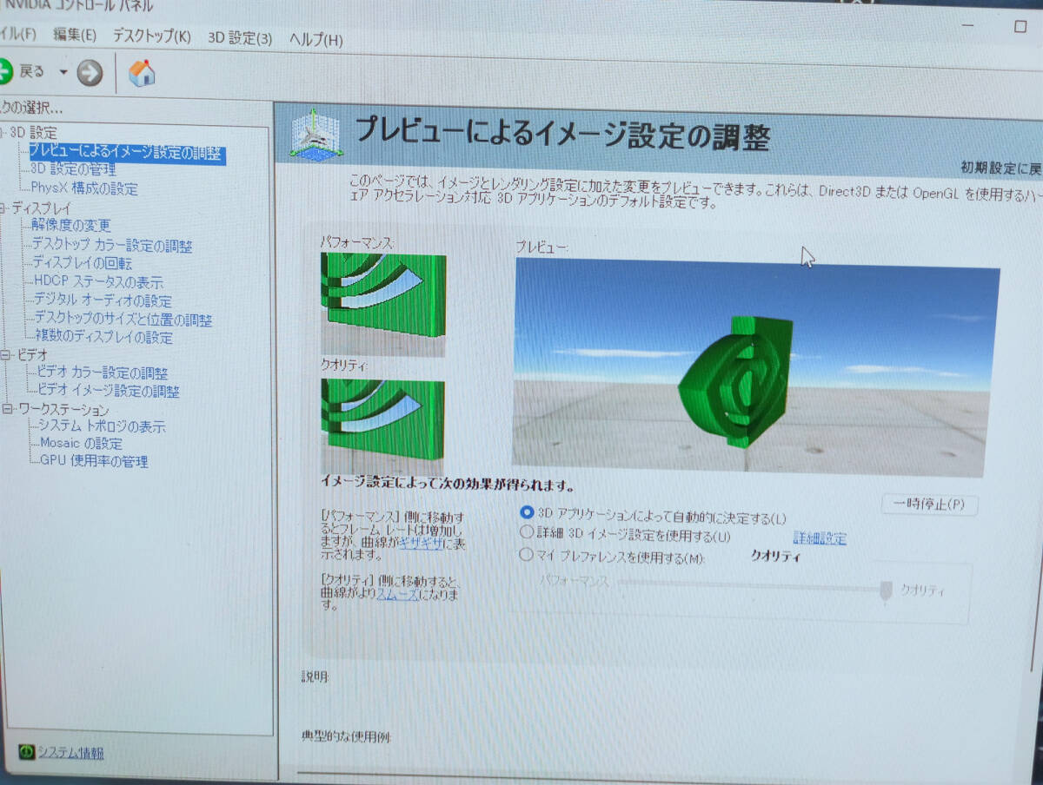Open HDCP ステータスの表示 item
This screenshot has height=785, width=1043.
pos(98,282)
